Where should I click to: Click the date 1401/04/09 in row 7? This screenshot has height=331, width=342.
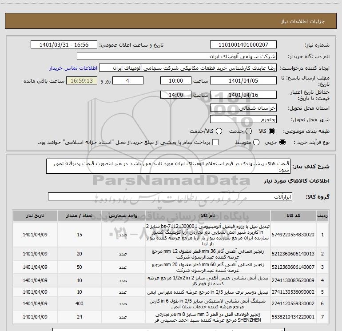point(35,317)
